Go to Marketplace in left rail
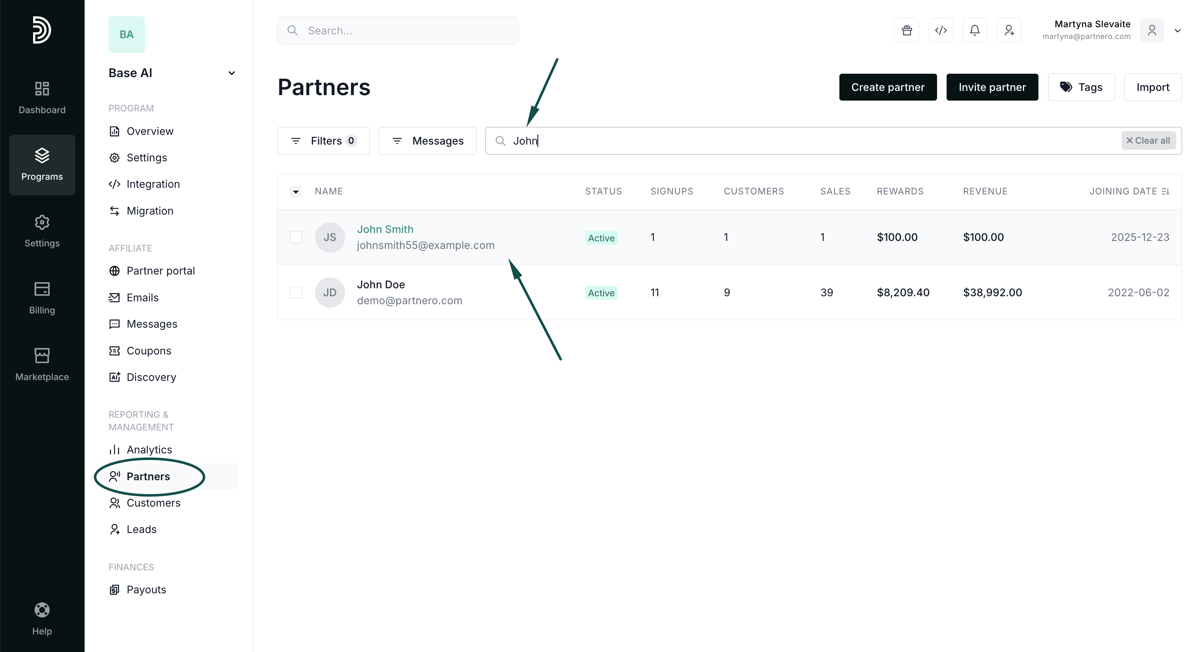 [42, 364]
